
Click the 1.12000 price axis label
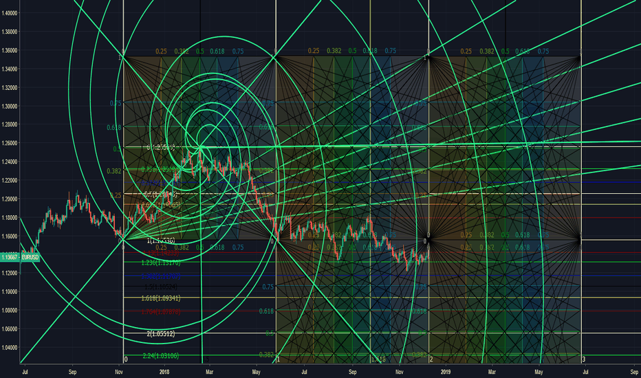[10, 273]
